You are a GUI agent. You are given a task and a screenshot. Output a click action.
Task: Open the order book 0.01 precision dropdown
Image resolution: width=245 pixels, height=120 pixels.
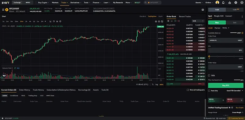(198, 21)
